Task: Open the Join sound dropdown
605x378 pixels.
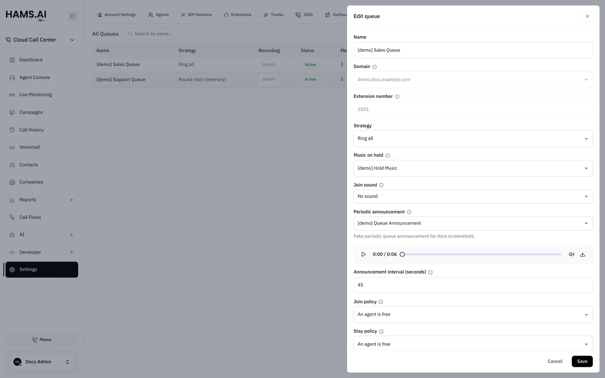Action: click(x=473, y=197)
